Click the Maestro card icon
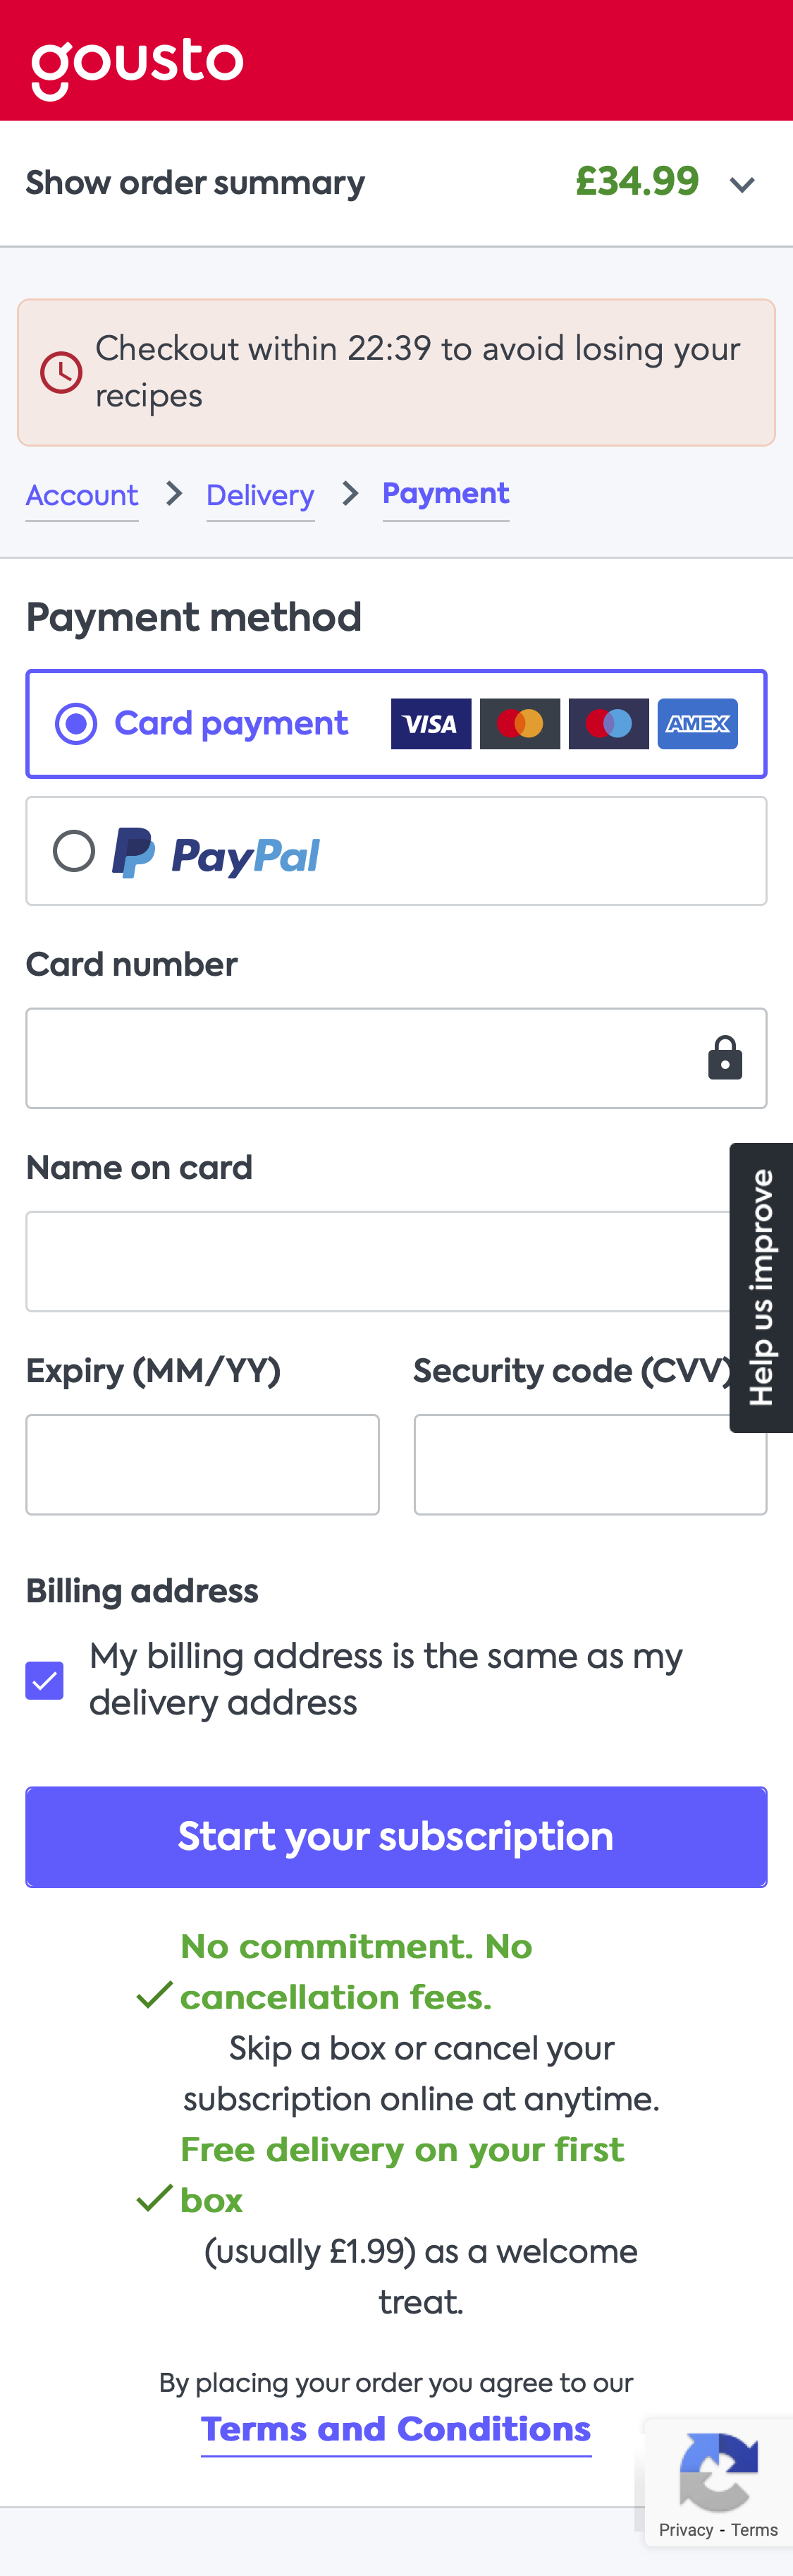The width and height of the screenshot is (793, 2576). click(608, 723)
